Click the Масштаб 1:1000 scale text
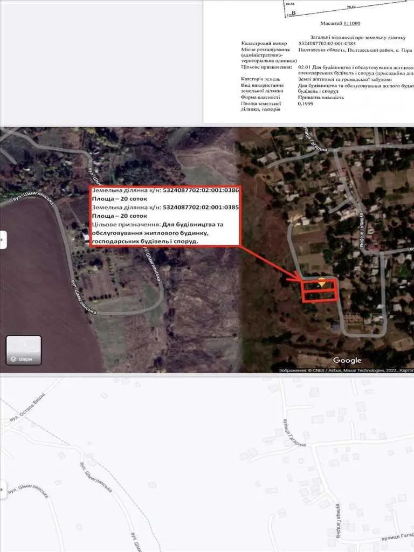Viewport: 414px width, 552px height. 340,23
